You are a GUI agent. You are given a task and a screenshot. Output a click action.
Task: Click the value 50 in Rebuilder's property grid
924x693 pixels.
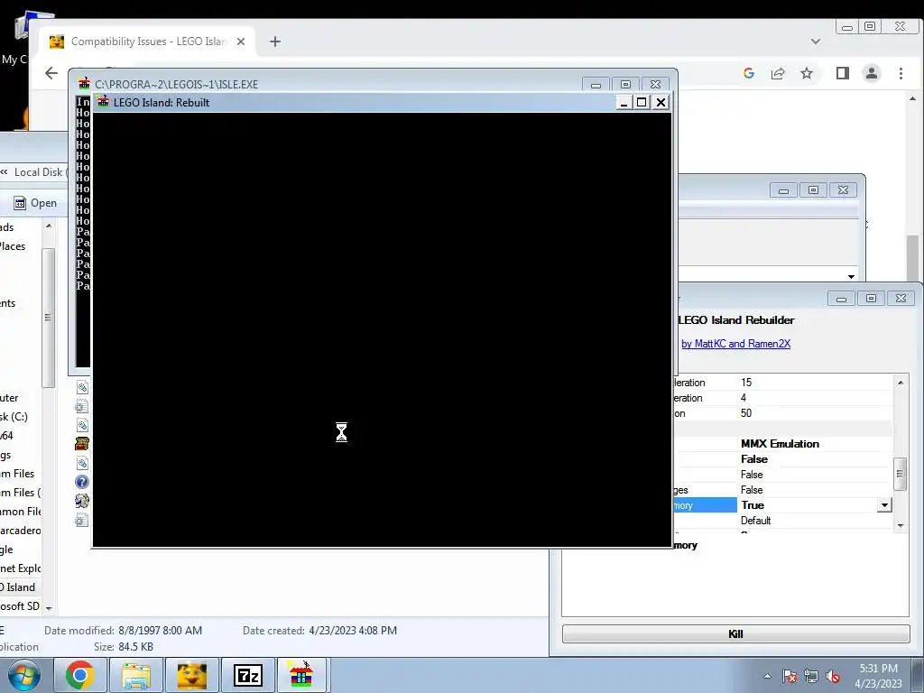click(x=746, y=413)
